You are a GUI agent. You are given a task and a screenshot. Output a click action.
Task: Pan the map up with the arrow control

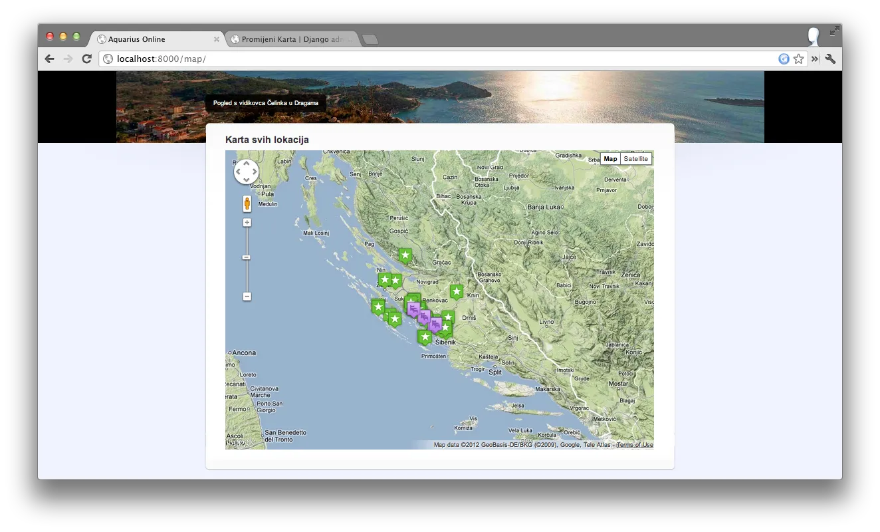click(247, 163)
